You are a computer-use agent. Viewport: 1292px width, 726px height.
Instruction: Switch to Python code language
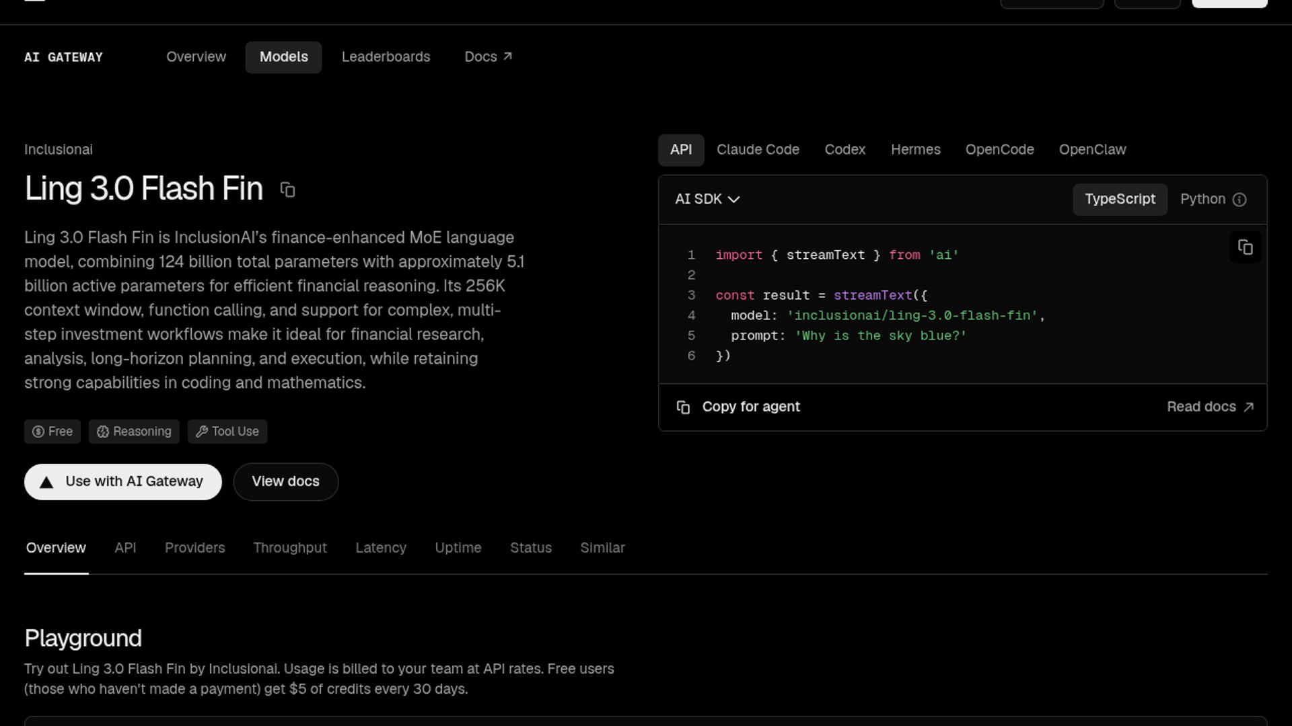(x=1203, y=199)
